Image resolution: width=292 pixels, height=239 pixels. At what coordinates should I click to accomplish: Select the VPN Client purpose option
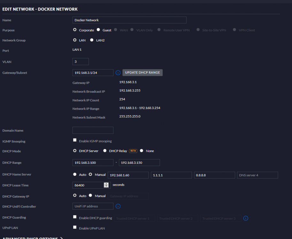pos(234,30)
